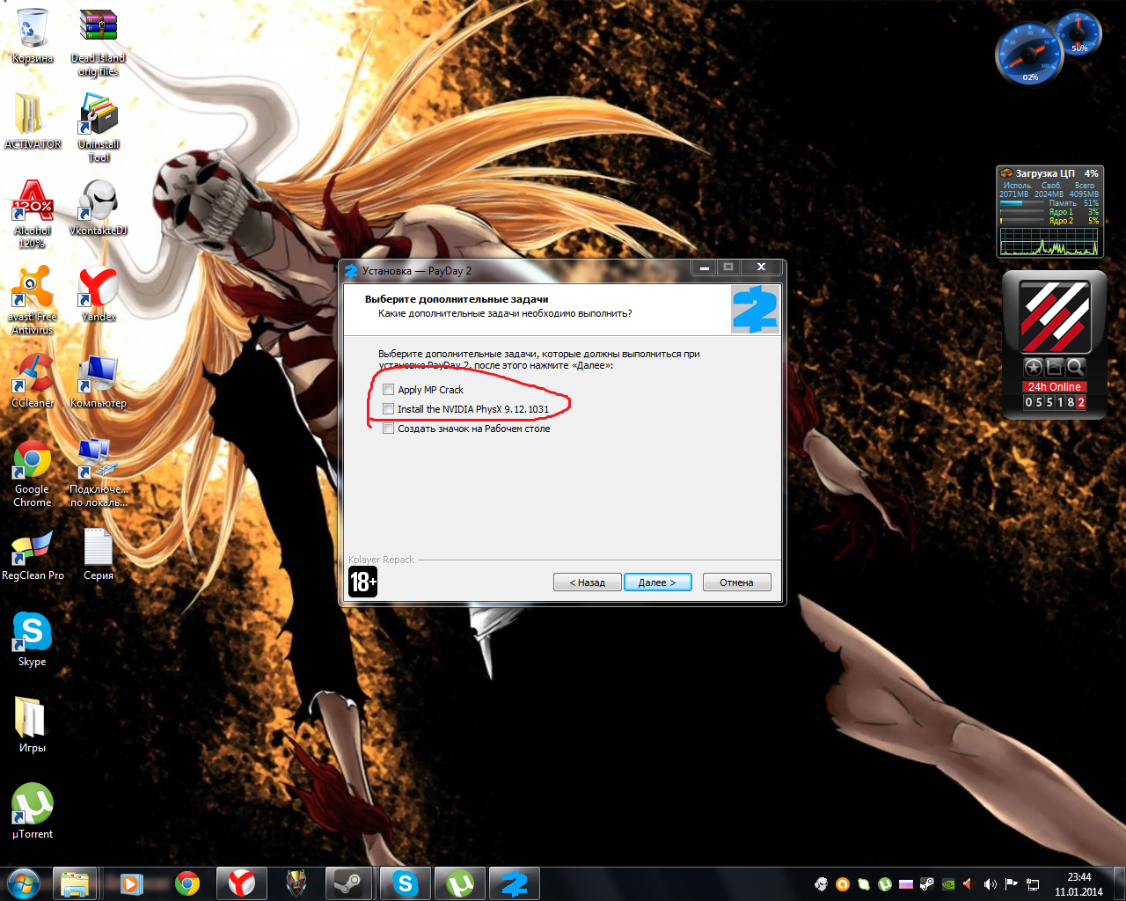Click PayDay 2 installer taskbar button
Screen dimensions: 1126x901
tap(515, 883)
